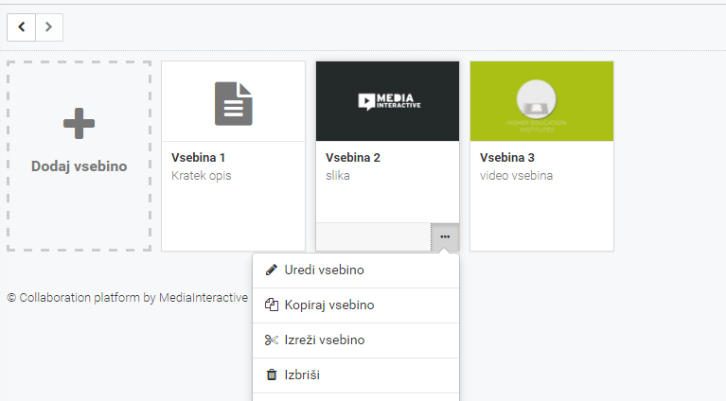726x401 pixels.
Task: Click the document icon on Vsebina 1
Action: click(234, 104)
